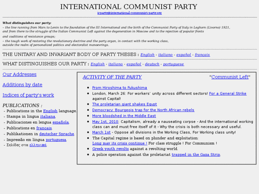Click 'THE UNITARY AND INVARIANT BODY' heading text

[69, 54]
